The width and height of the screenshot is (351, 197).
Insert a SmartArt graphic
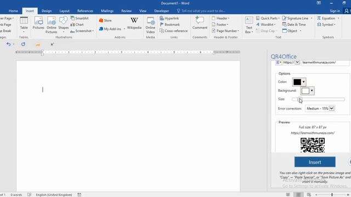coord(80,18)
